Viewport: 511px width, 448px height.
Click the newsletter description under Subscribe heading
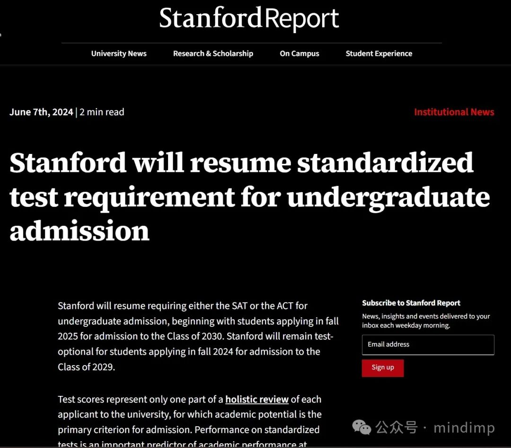[x=426, y=321]
